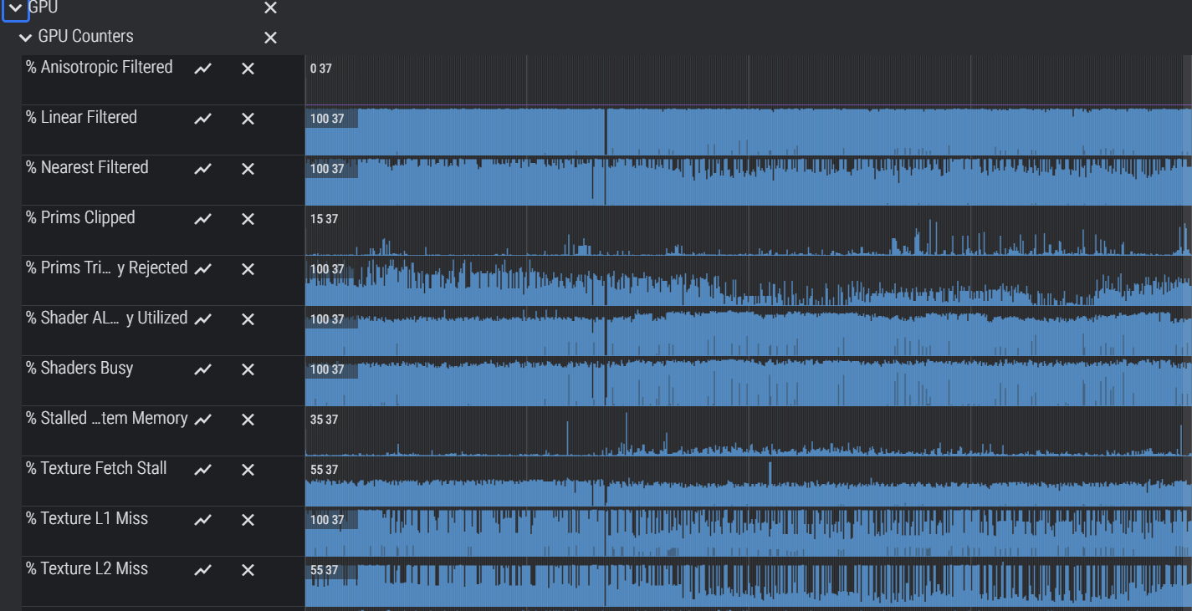Click inside the % Shaders Busy counter graph
1192x611 pixels.
point(749,381)
